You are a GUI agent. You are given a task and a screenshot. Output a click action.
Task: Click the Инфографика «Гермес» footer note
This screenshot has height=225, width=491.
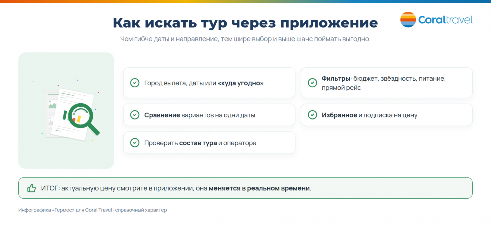(93, 210)
